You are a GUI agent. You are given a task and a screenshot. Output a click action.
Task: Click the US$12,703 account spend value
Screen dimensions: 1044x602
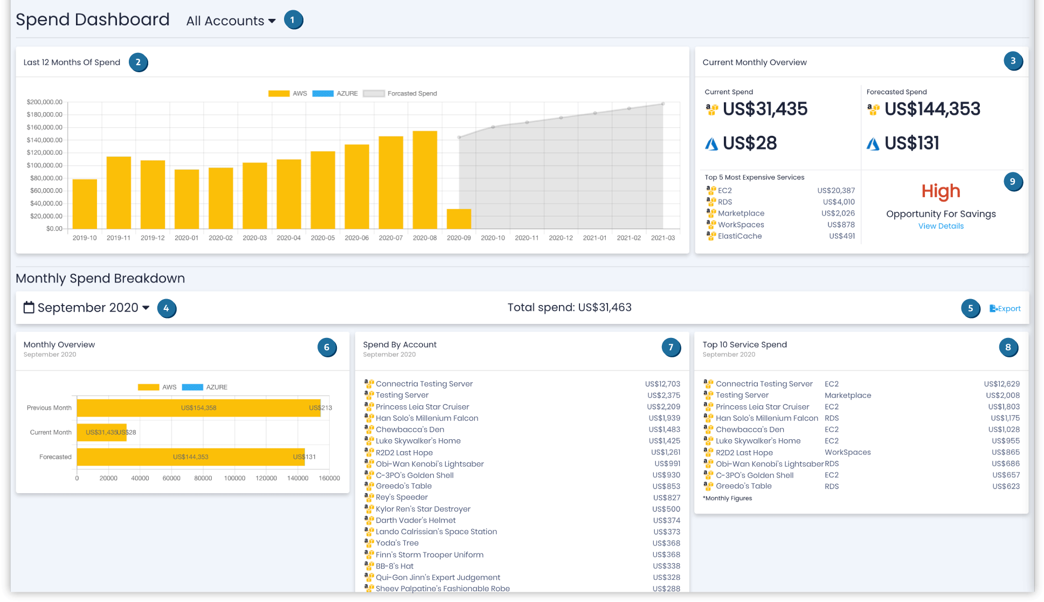click(662, 384)
